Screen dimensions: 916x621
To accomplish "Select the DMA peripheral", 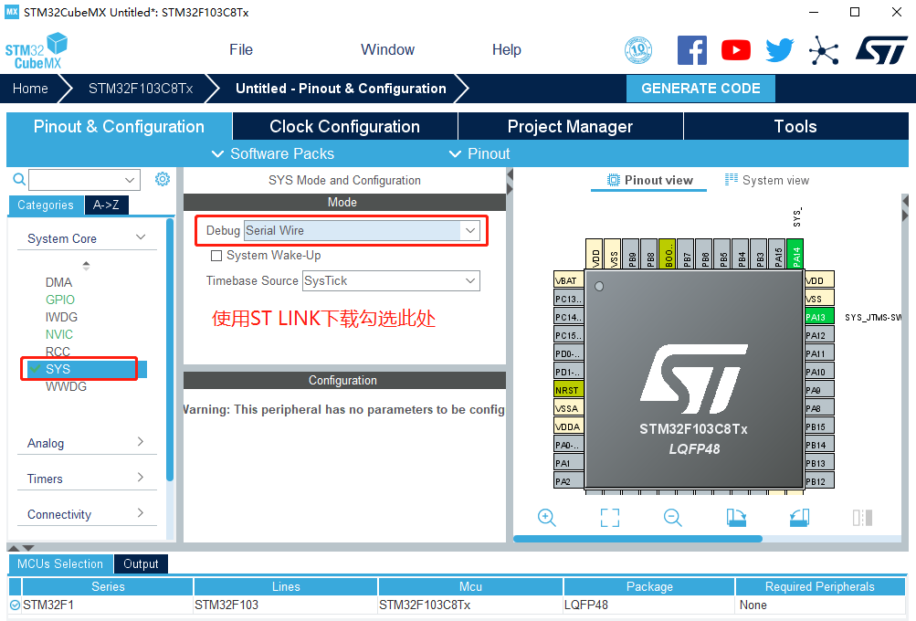I will [58, 282].
